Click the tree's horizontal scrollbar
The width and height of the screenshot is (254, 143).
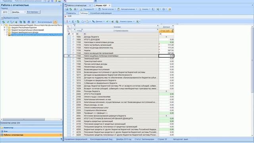click(24, 119)
